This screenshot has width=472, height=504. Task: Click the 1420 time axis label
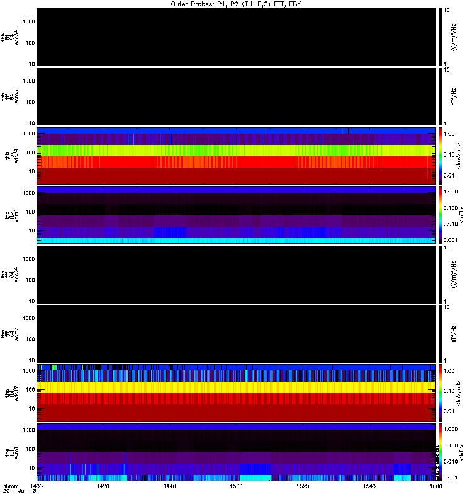pos(103,486)
